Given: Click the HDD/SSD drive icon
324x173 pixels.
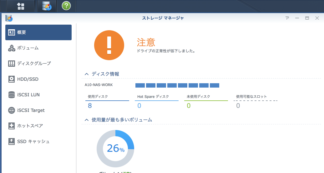Looking at the screenshot, I should coord(12,79).
